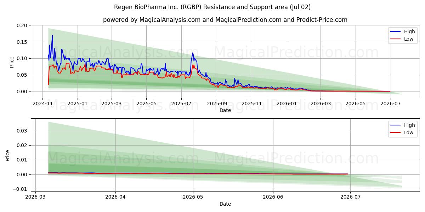Click the 2026-05 tick label on the top chart
The height and width of the screenshot is (212, 425).
(355, 104)
